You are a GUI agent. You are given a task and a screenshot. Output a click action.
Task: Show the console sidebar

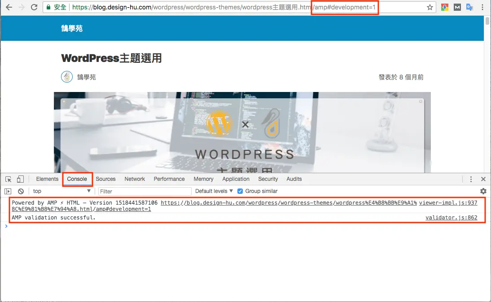click(8, 191)
